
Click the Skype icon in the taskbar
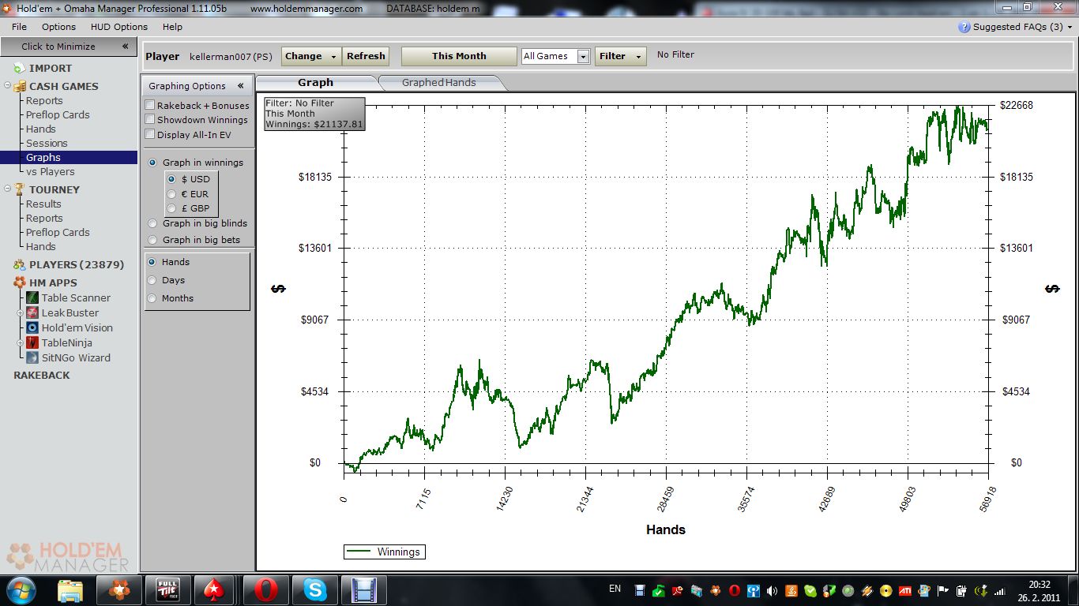(x=315, y=589)
